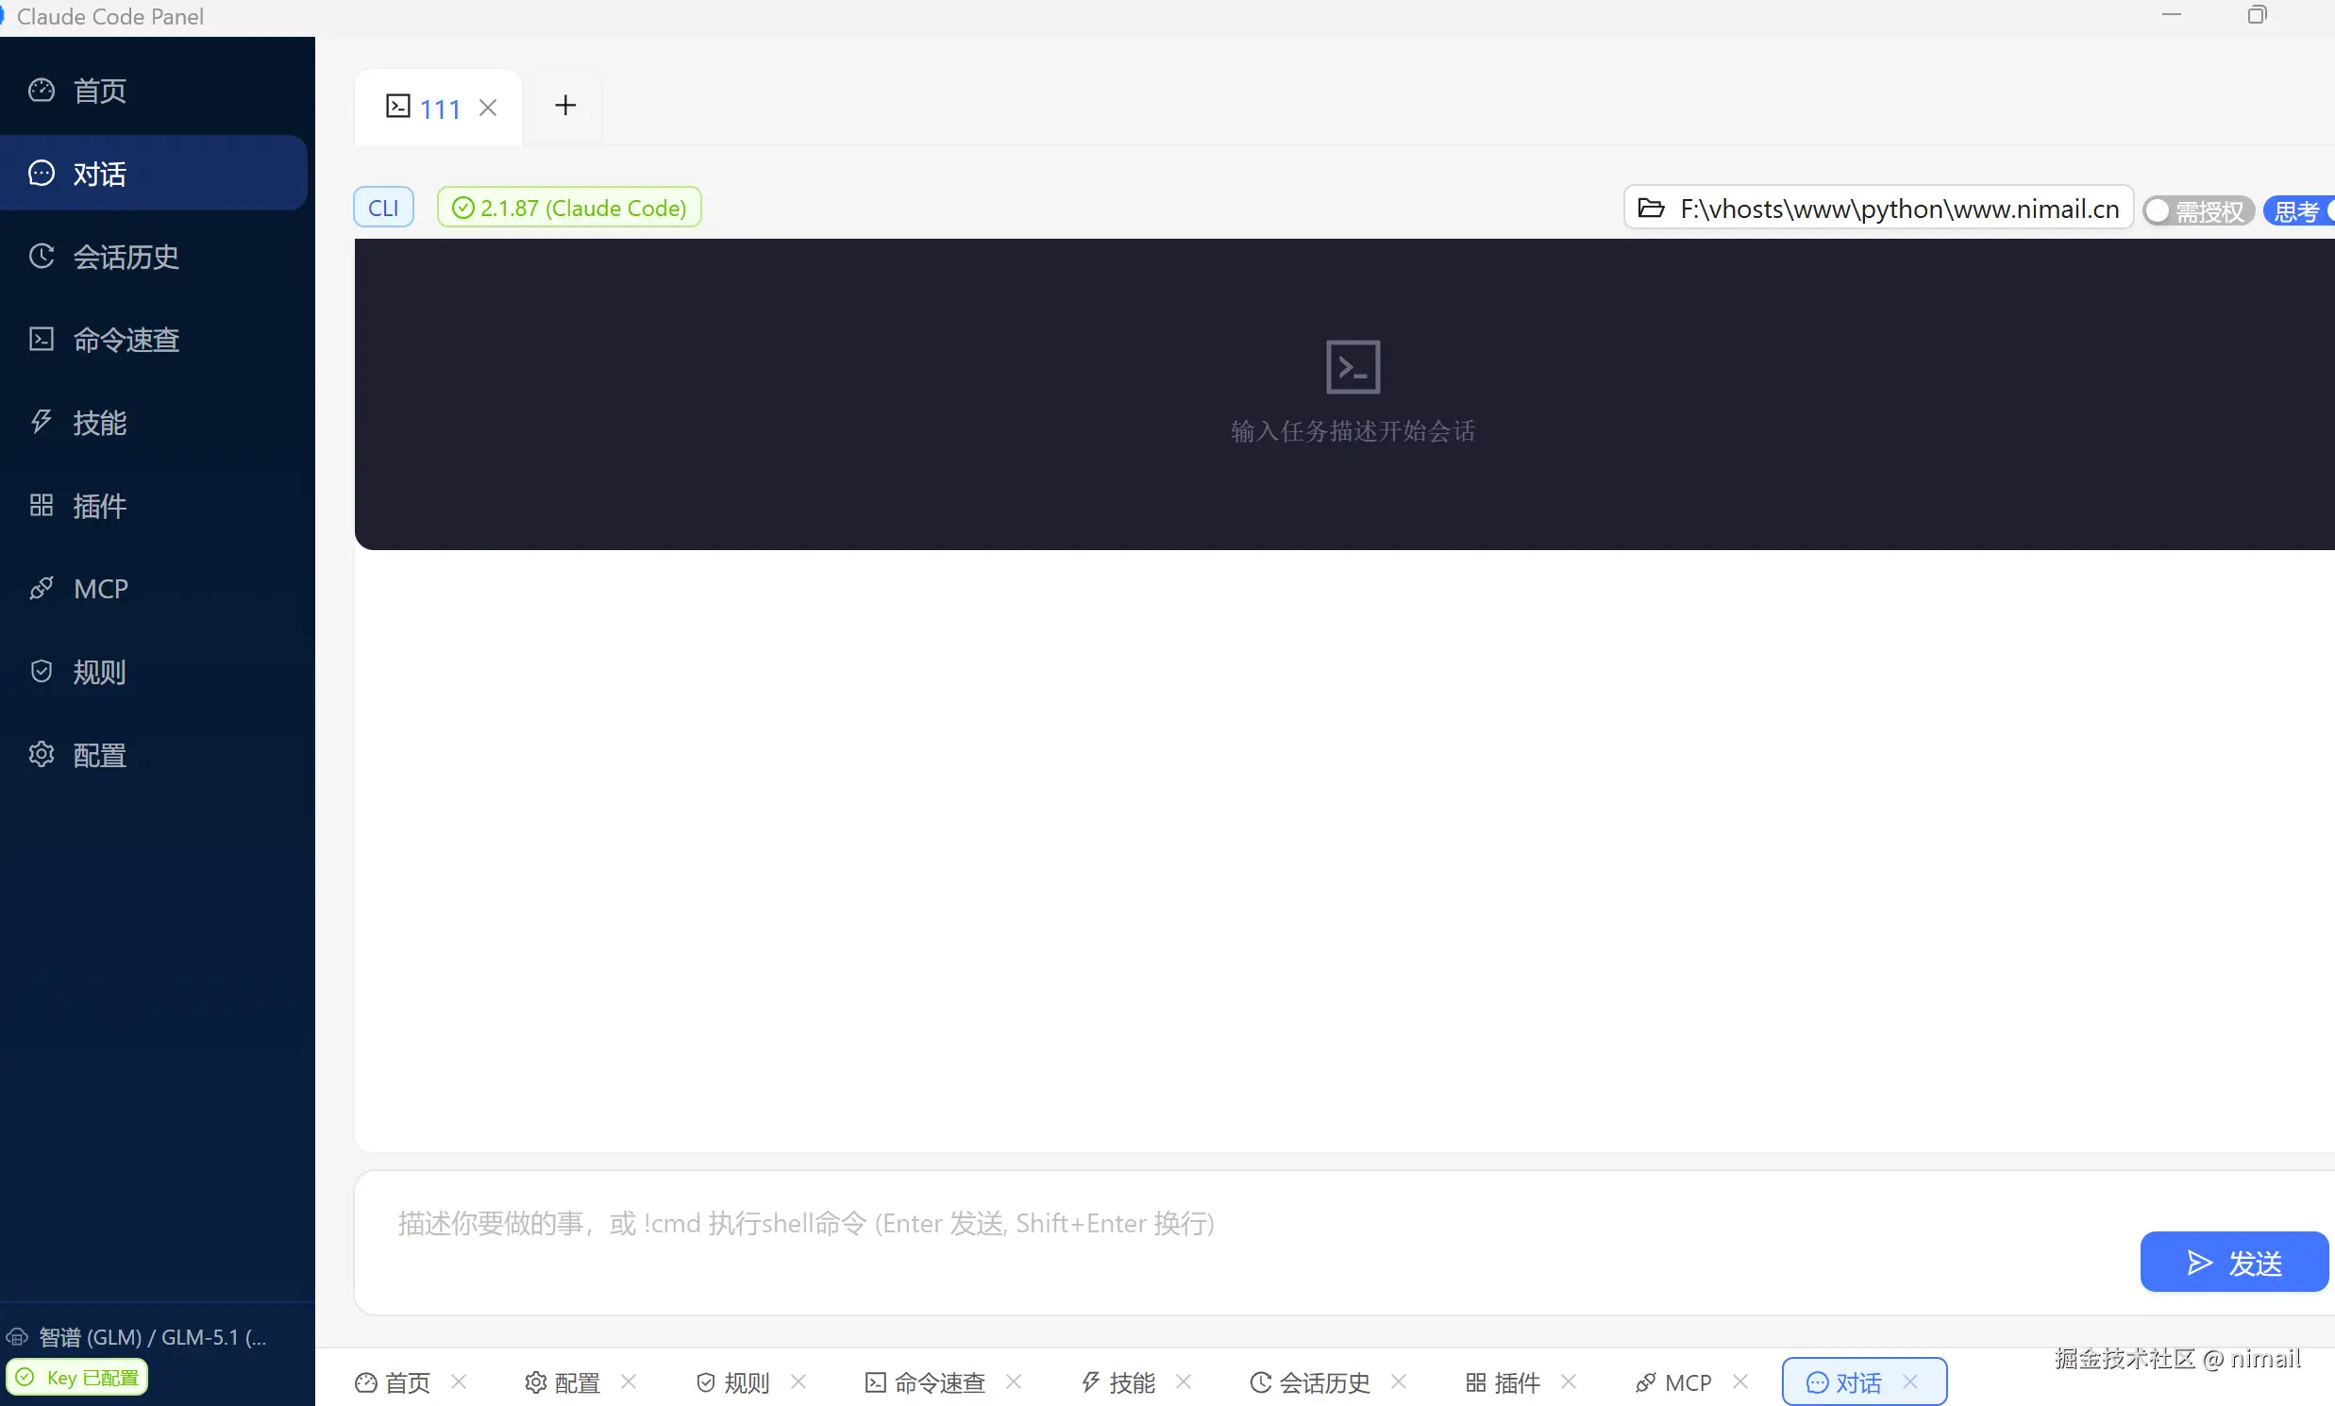Open 配置 gear item in sidebar
Viewport: 2335px width, 1406px height.
coord(99,755)
